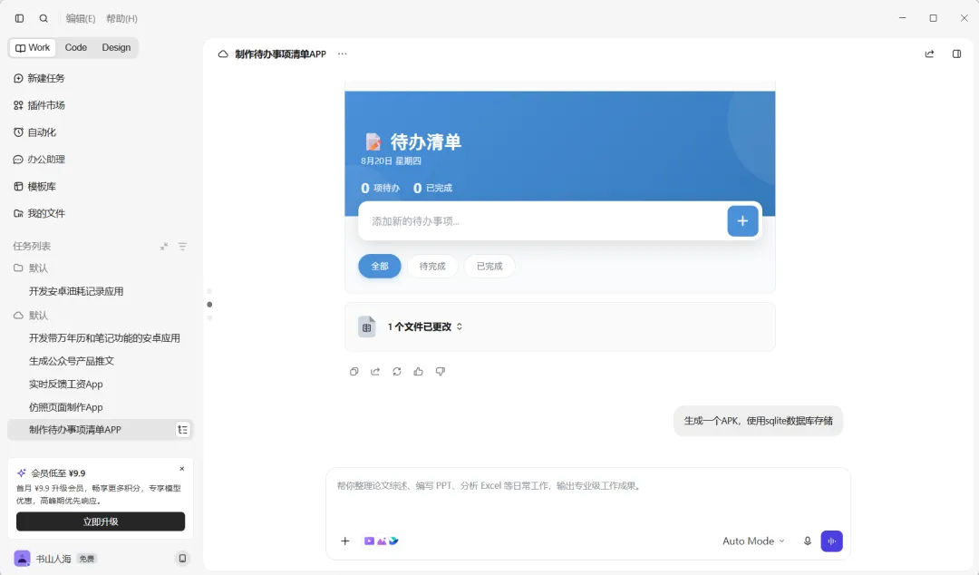Toggle the sidebar panel icon
This screenshot has width=979, height=575.
[19, 19]
